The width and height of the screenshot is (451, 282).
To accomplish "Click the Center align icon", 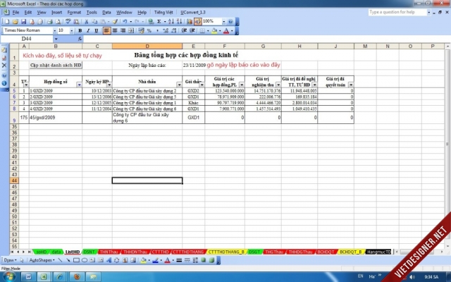I will [116, 31].
